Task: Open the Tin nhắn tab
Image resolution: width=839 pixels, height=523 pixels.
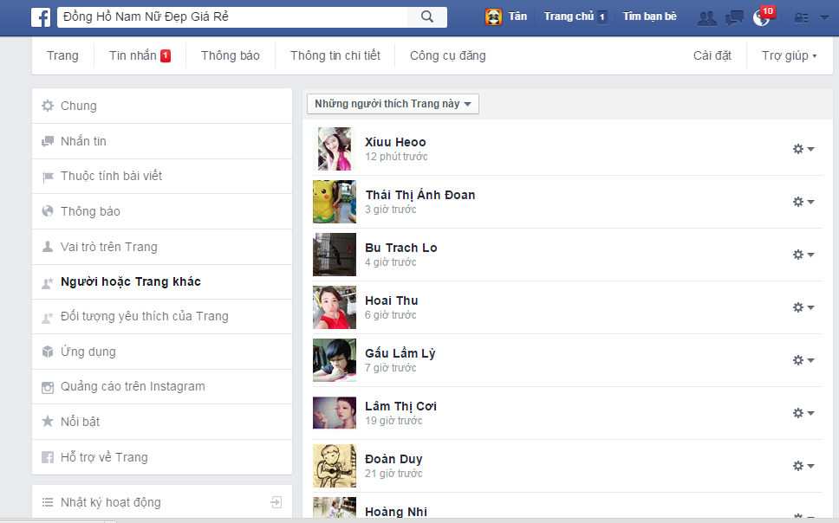Action: (x=140, y=55)
